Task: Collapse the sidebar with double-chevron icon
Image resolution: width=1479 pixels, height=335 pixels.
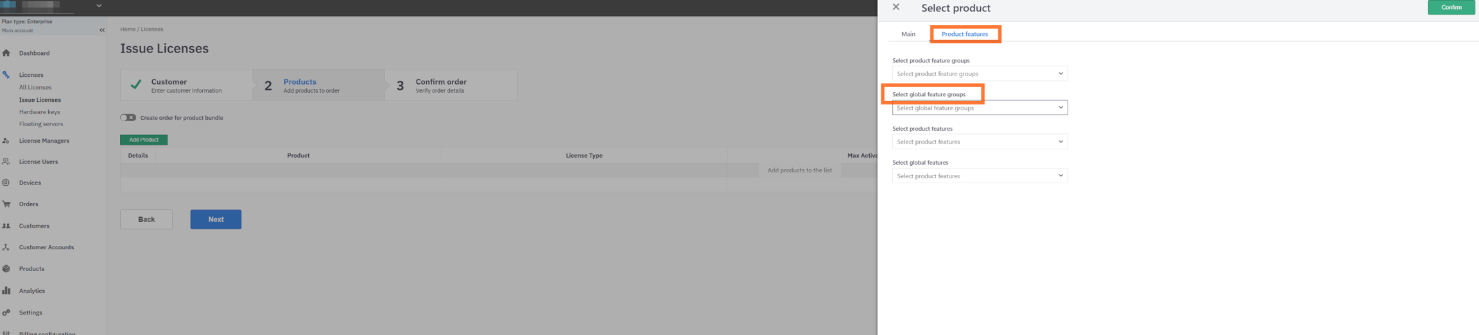Action: pyautogui.click(x=102, y=30)
